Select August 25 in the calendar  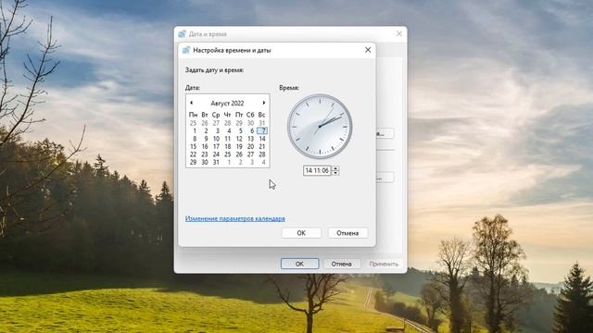[x=228, y=154]
